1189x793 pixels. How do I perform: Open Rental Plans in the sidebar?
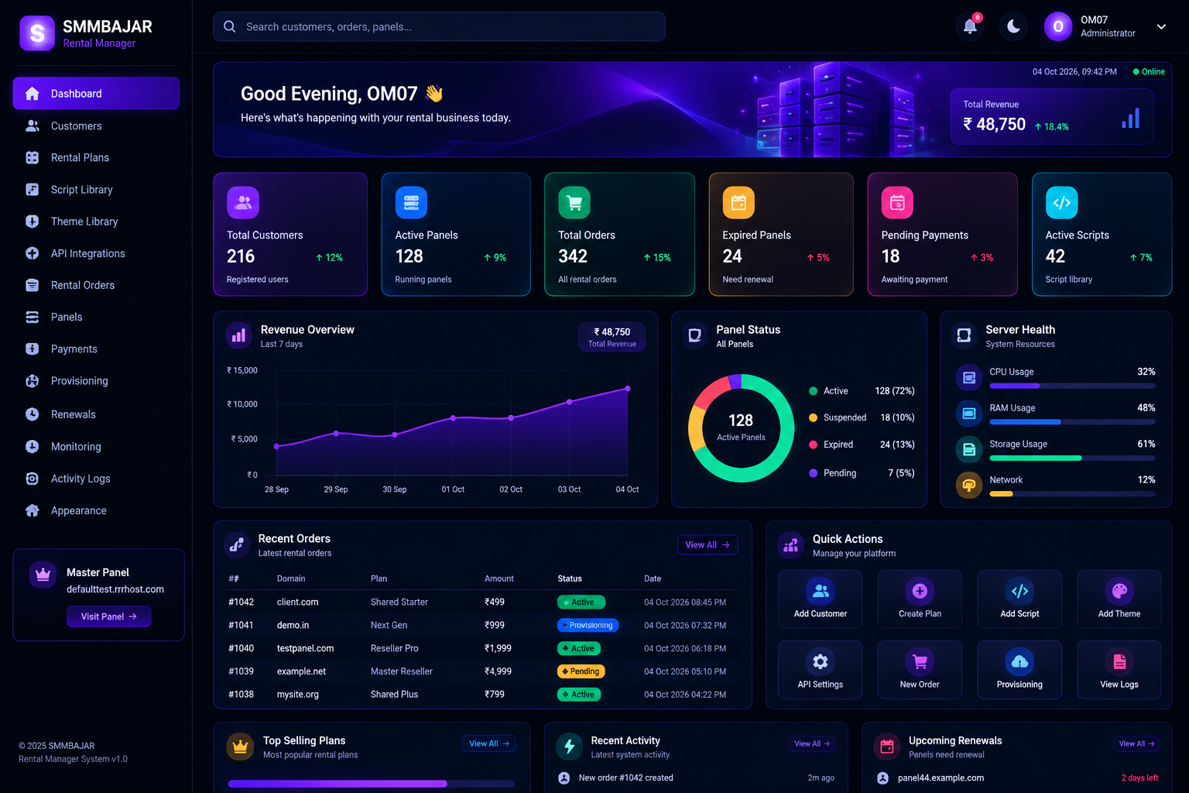coord(96,157)
